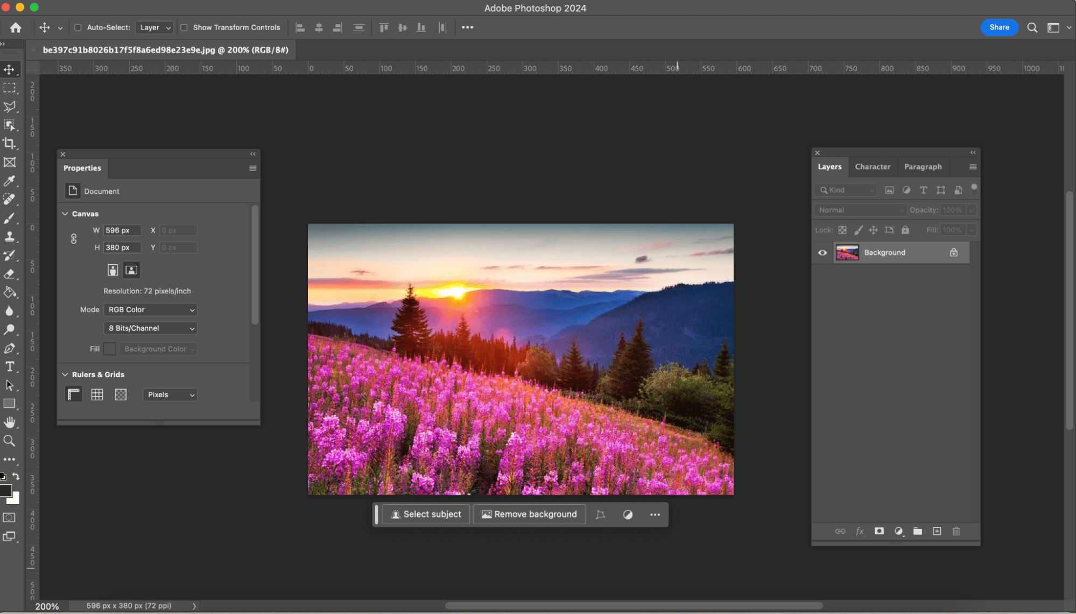
Task: Enable Show Transform Controls checkbox
Action: point(184,27)
